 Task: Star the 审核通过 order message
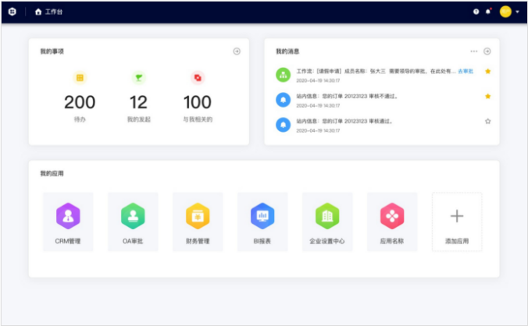(487, 122)
